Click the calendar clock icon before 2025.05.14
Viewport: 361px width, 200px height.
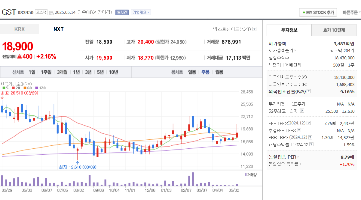point(51,13)
